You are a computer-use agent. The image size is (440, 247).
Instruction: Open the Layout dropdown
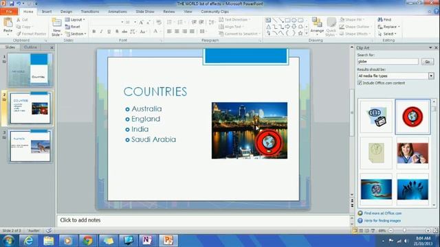click(x=75, y=20)
